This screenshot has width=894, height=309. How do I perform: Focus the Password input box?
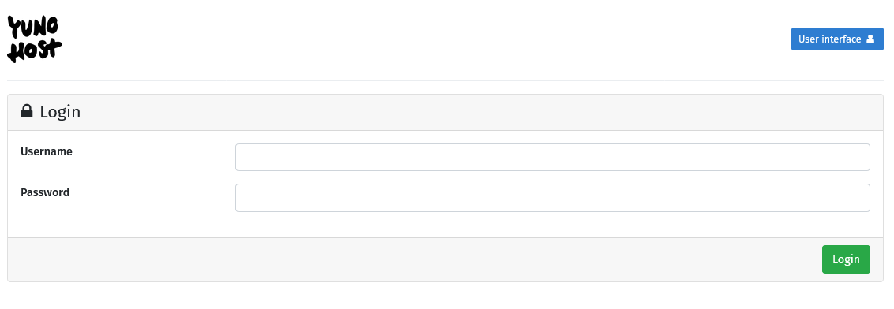tap(553, 198)
